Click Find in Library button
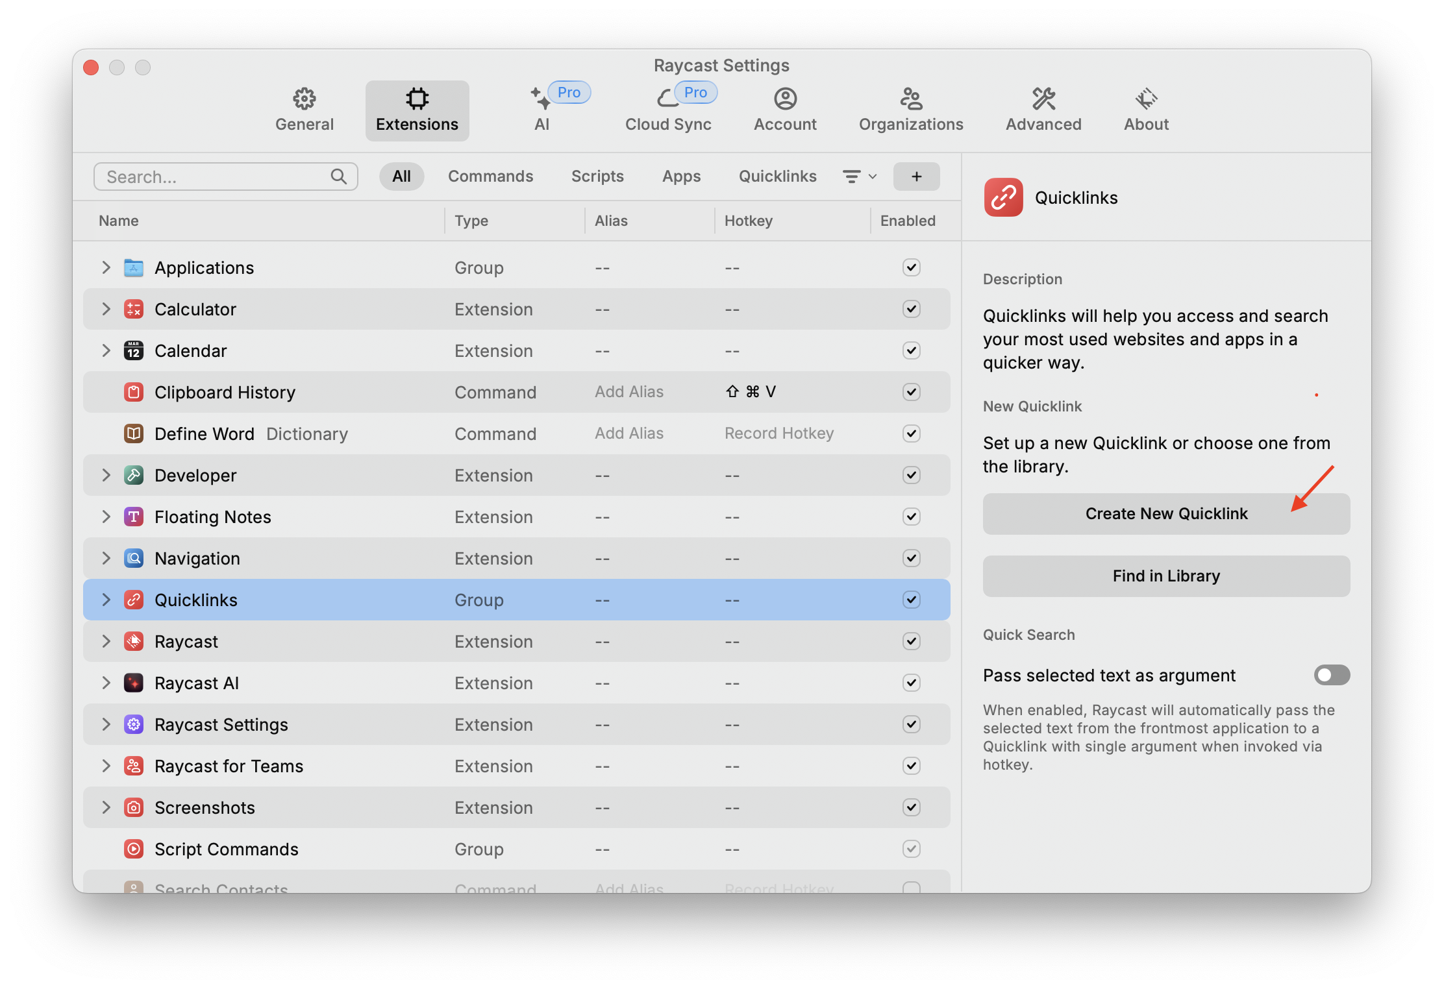 1165,576
